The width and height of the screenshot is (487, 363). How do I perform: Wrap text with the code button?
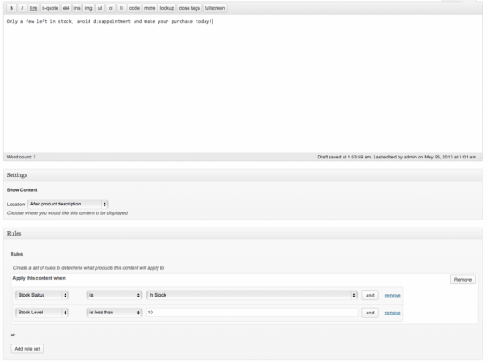pos(135,8)
